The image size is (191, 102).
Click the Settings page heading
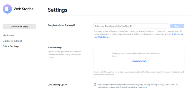tap(58, 10)
